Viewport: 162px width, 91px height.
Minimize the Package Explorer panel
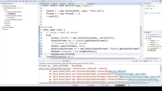pyautogui.click(x=34, y=4)
